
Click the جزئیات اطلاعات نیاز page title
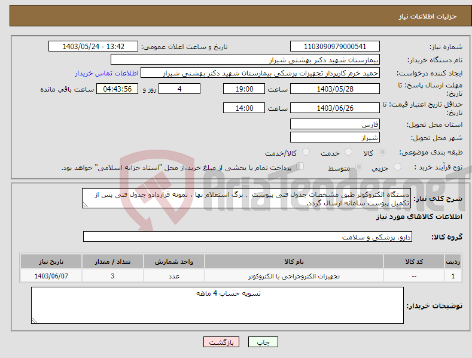tap(428, 16)
